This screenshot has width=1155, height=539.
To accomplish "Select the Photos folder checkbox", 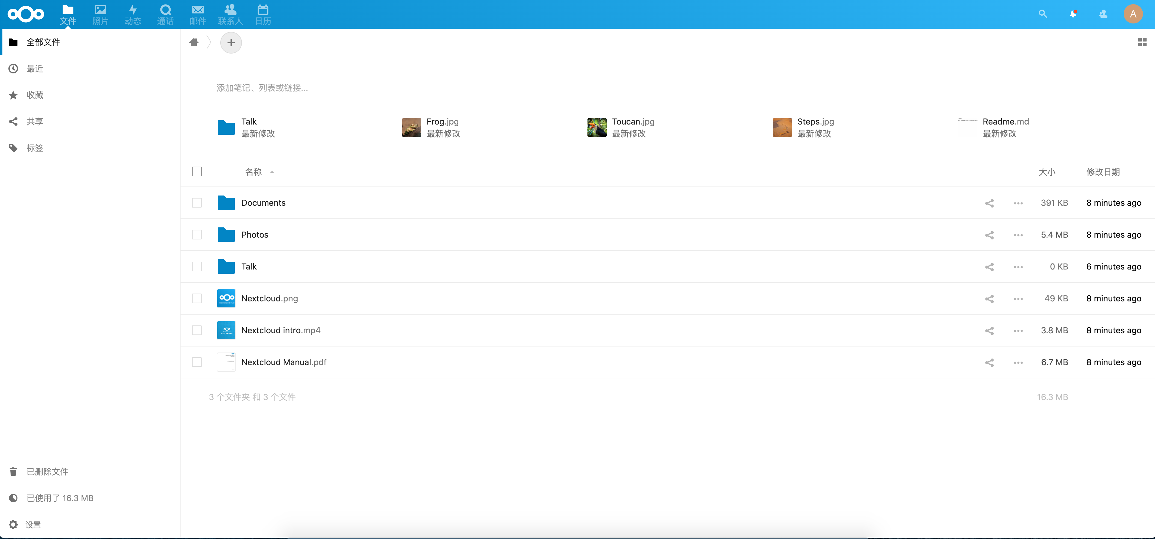I will [x=197, y=235].
